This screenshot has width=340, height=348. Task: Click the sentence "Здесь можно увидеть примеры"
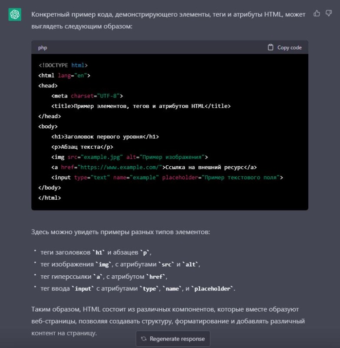pyautogui.click(x=120, y=232)
